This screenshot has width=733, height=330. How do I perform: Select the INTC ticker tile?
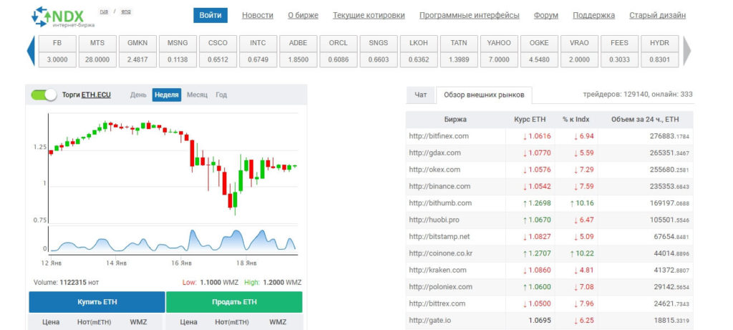tap(258, 51)
